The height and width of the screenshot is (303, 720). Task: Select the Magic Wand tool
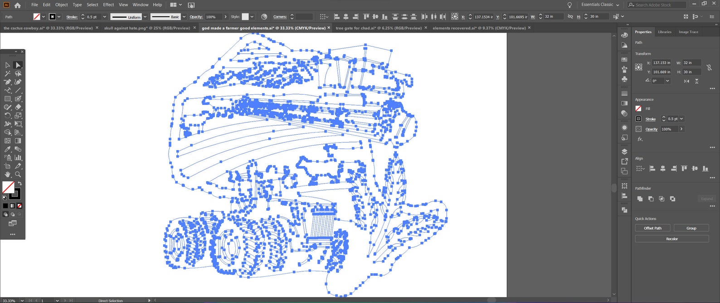tap(8, 74)
